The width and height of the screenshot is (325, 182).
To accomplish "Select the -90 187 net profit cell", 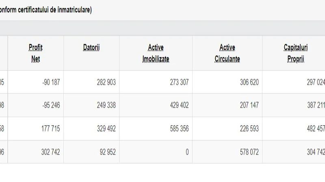I will 51,83.
